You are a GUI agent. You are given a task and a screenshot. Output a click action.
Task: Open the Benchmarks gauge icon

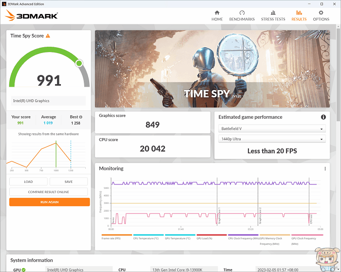(x=242, y=13)
